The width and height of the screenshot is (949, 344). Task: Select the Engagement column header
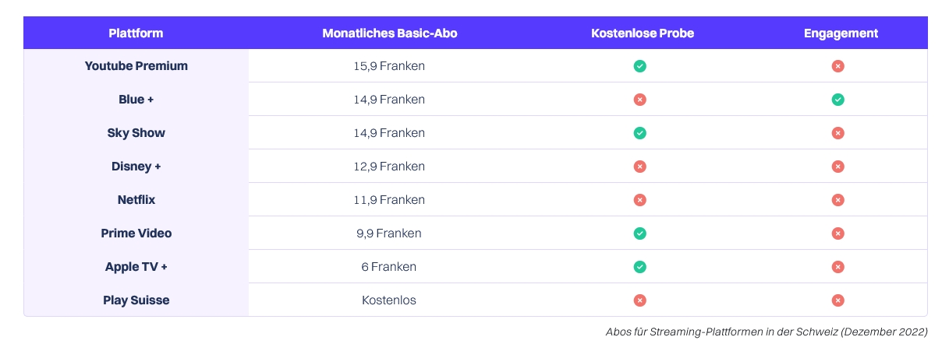pos(841,33)
